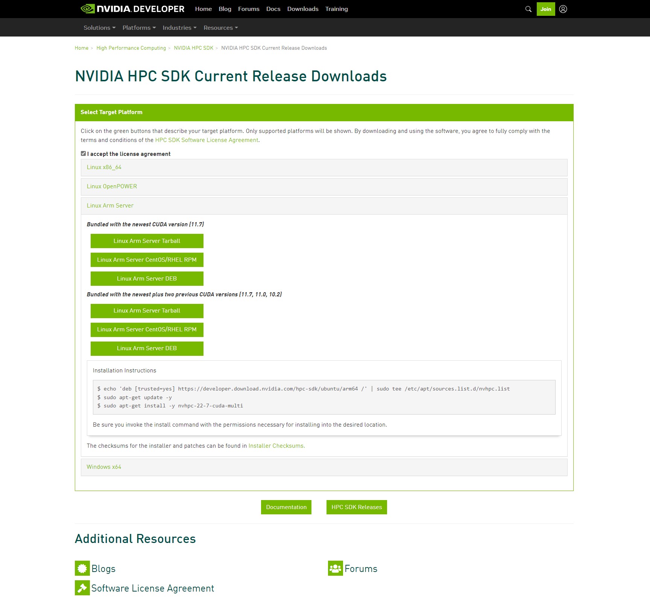Open the Training navigation item
The width and height of the screenshot is (650, 610).
click(337, 9)
